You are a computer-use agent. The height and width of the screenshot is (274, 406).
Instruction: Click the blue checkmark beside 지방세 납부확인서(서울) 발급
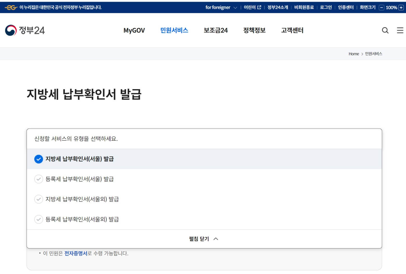(x=38, y=159)
